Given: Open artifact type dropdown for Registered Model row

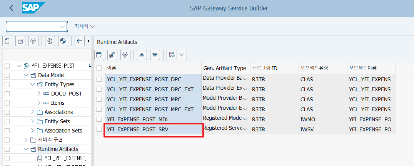Looking at the screenshot, I should [245, 119].
